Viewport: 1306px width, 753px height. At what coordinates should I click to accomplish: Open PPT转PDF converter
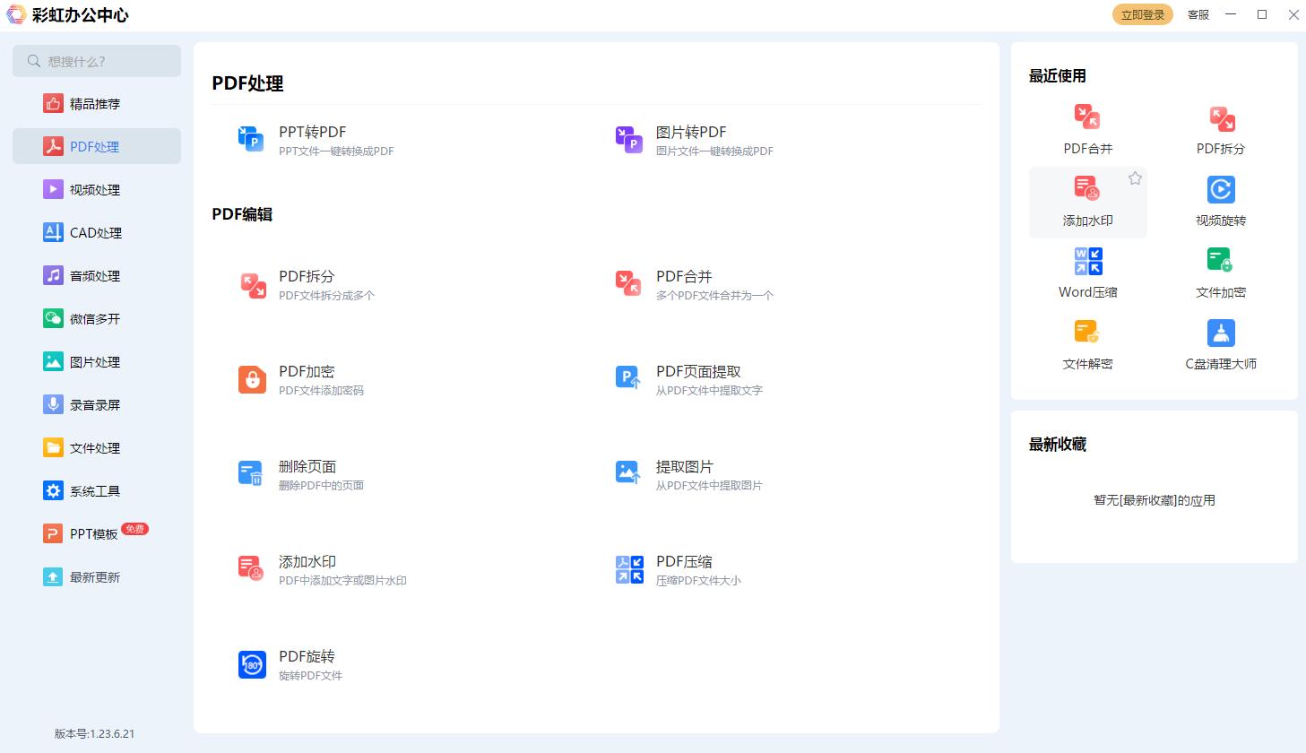[x=312, y=140]
